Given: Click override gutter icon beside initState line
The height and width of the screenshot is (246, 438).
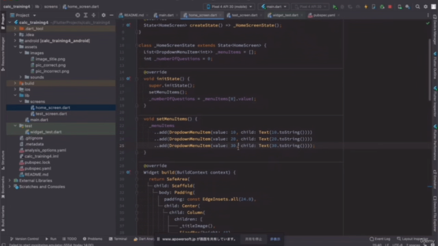Looking at the screenshot, I should (x=128, y=79).
